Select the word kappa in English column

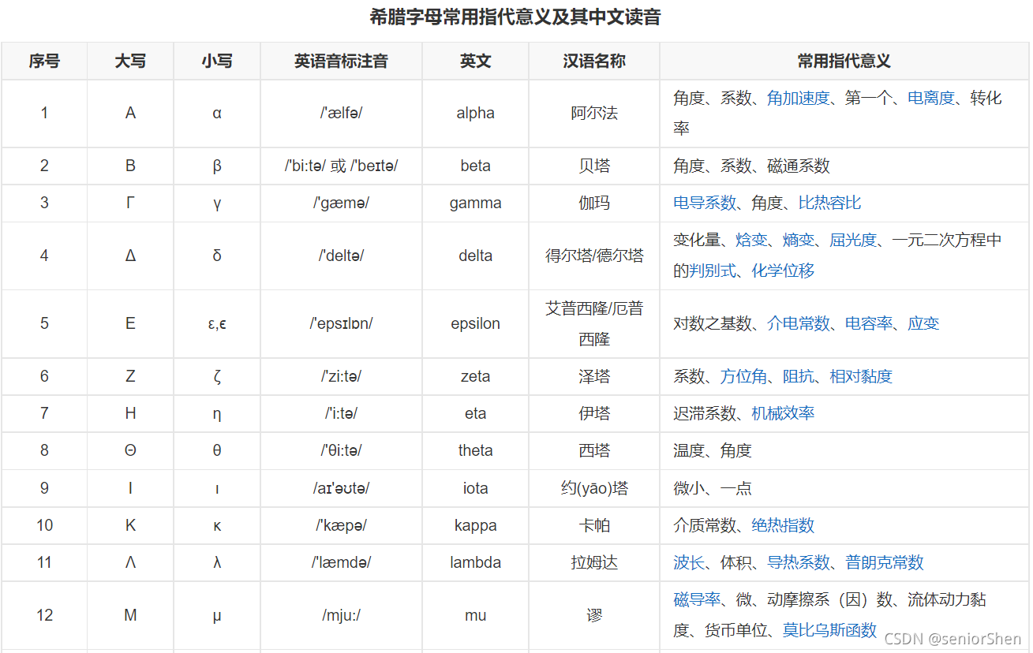(476, 525)
